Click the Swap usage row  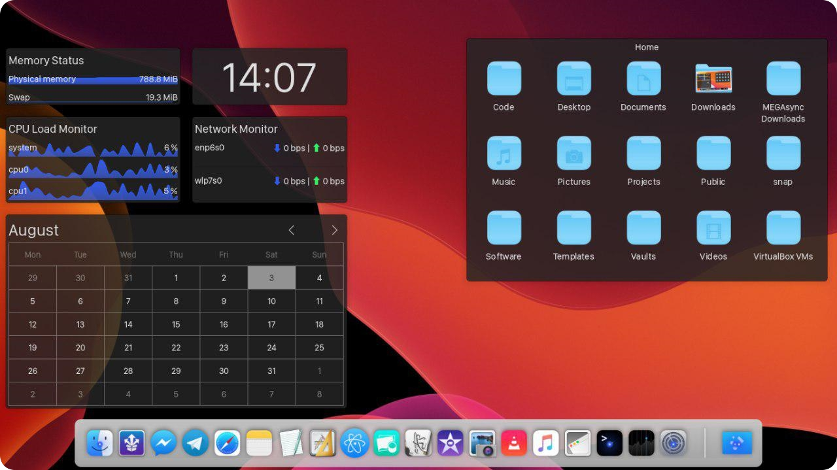click(93, 97)
